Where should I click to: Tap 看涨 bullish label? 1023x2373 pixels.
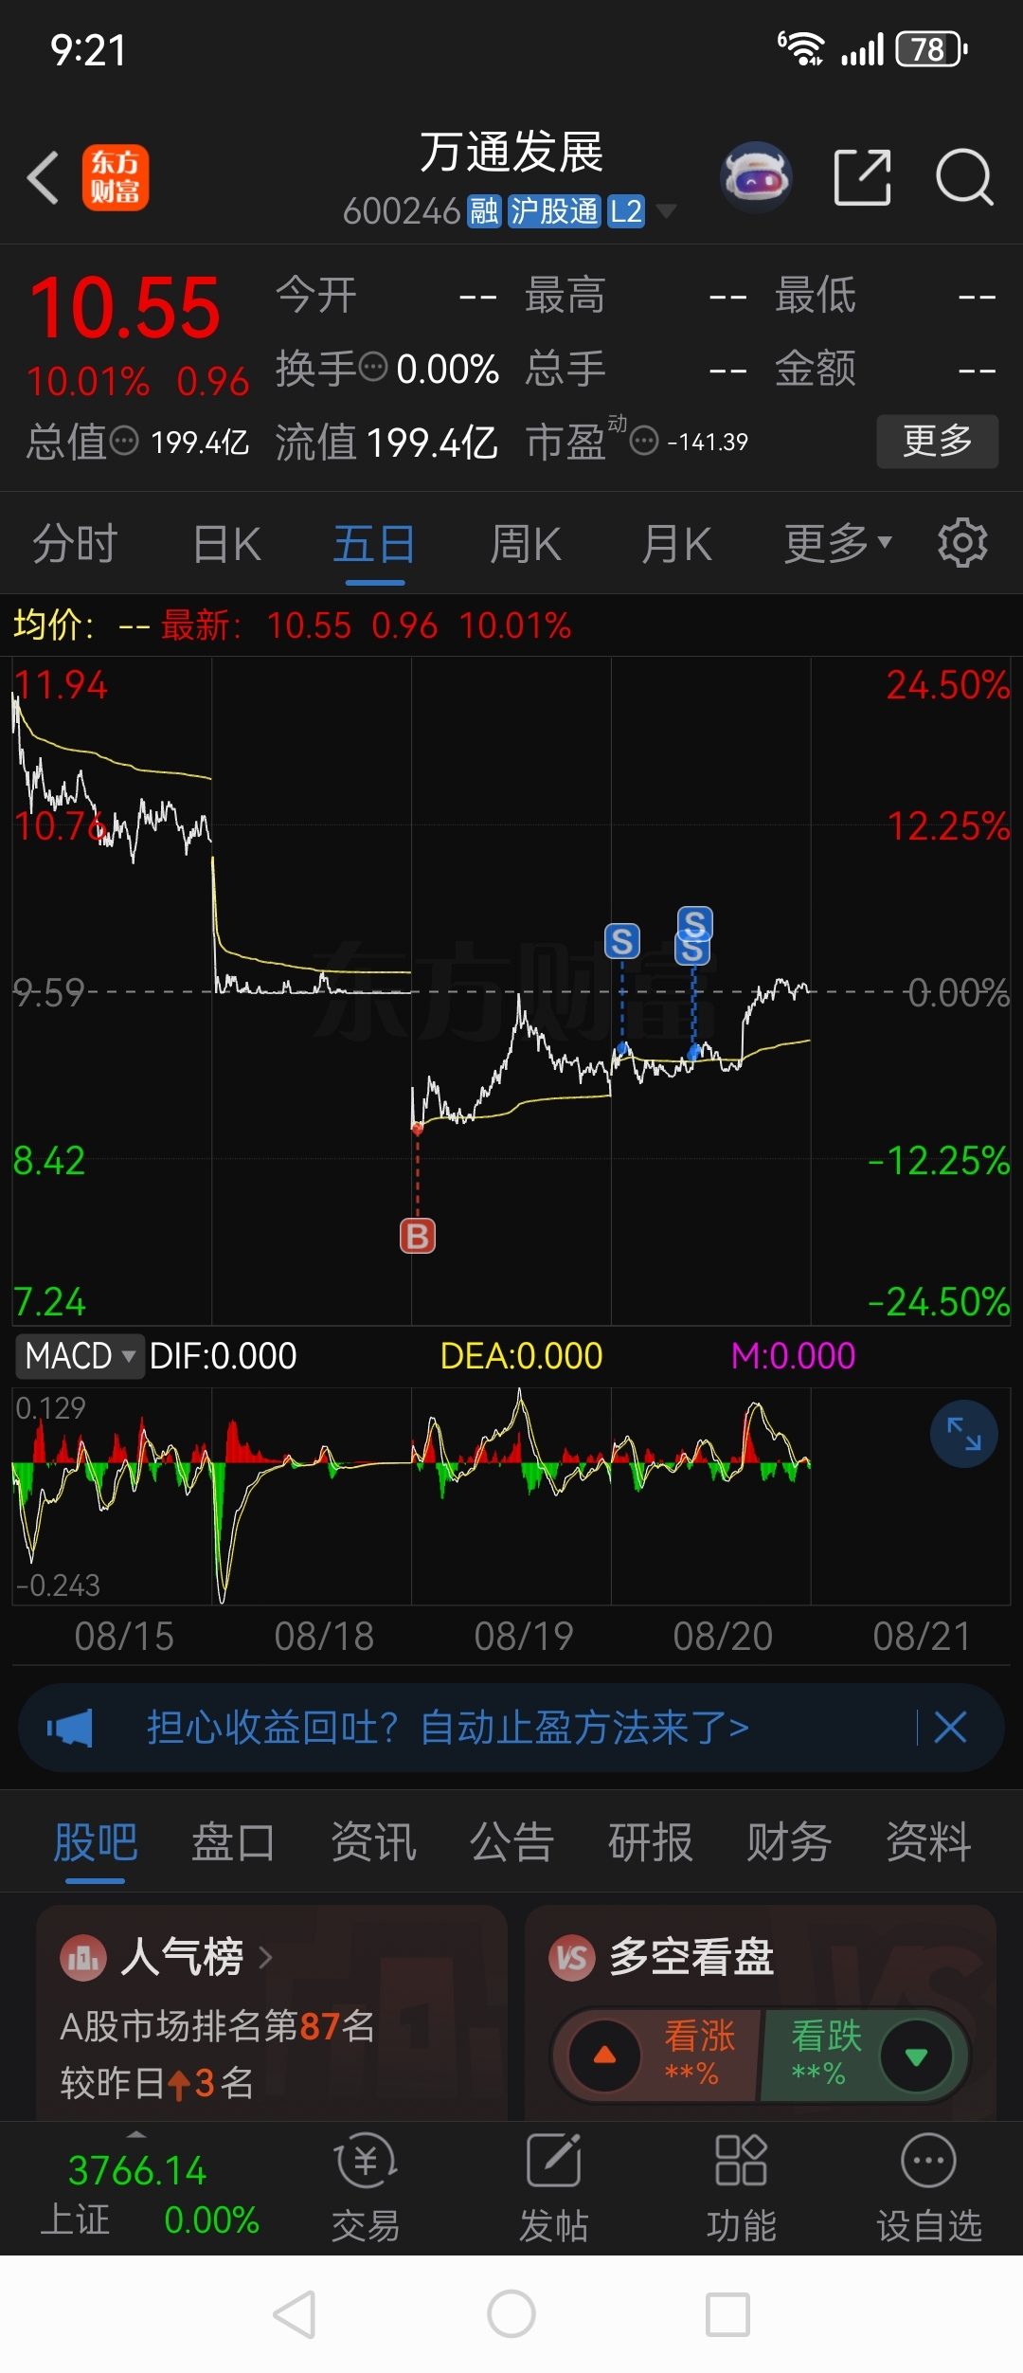pyautogui.click(x=699, y=2036)
